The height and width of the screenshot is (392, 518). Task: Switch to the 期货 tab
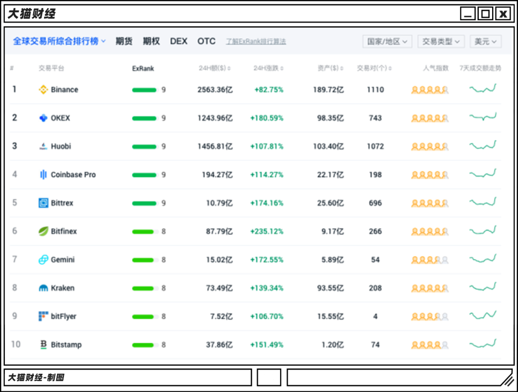pos(124,41)
